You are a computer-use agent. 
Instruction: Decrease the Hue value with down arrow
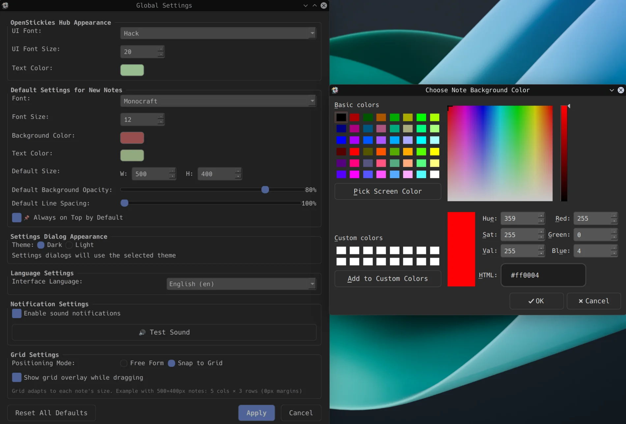pyautogui.click(x=541, y=221)
